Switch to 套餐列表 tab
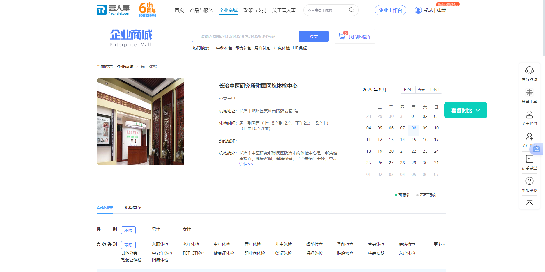 105,208
